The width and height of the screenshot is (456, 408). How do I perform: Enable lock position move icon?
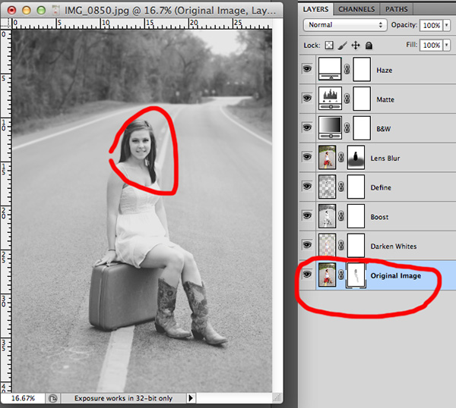[x=356, y=46]
